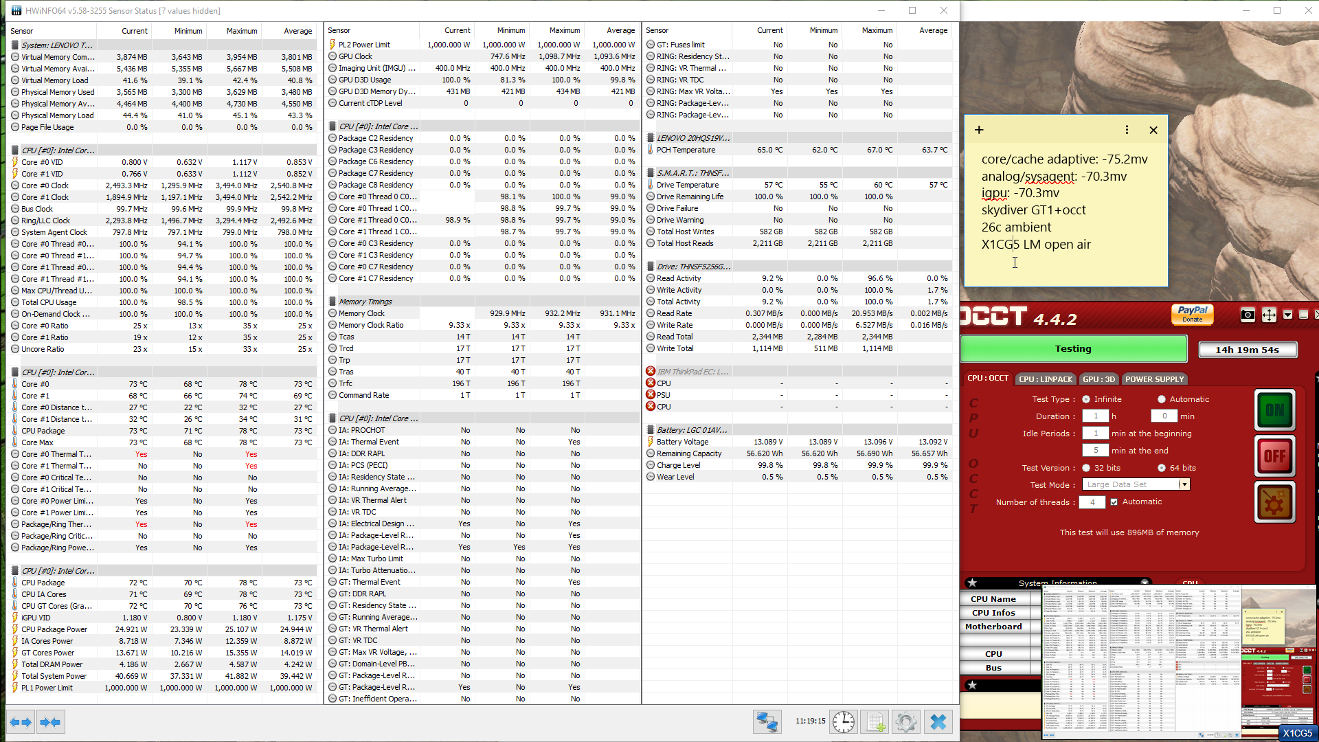The width and height of the screenshot is (1319, 742).
Task: Open the OCCT title bar dropdown arrow
Action: [x=1288, y=315]
